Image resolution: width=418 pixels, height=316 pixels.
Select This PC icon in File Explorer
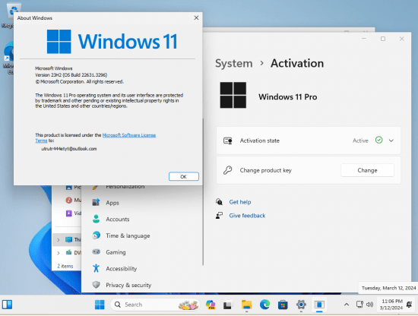click(68, 239)
